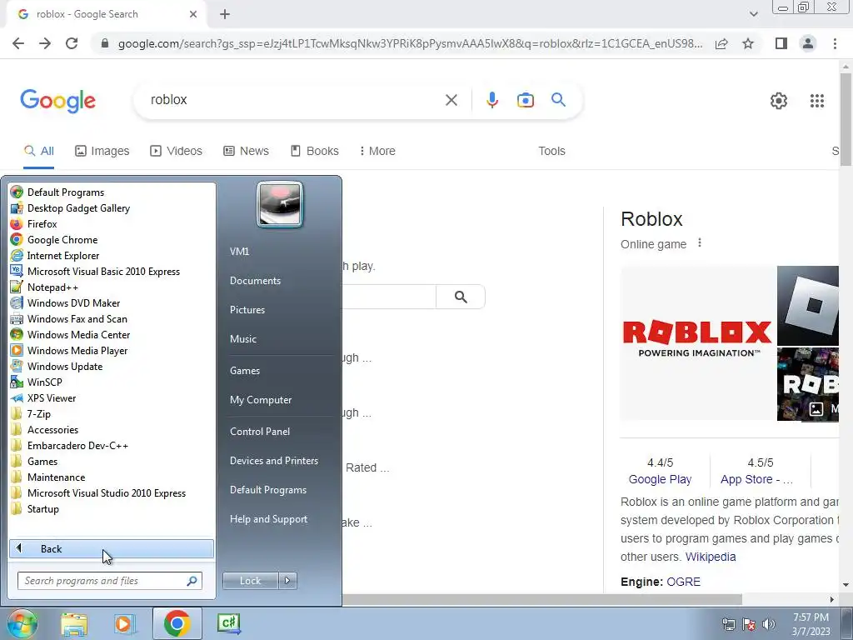Open Control Panel from the Start menu
This screenshot has height=640, width=853.
260,432
